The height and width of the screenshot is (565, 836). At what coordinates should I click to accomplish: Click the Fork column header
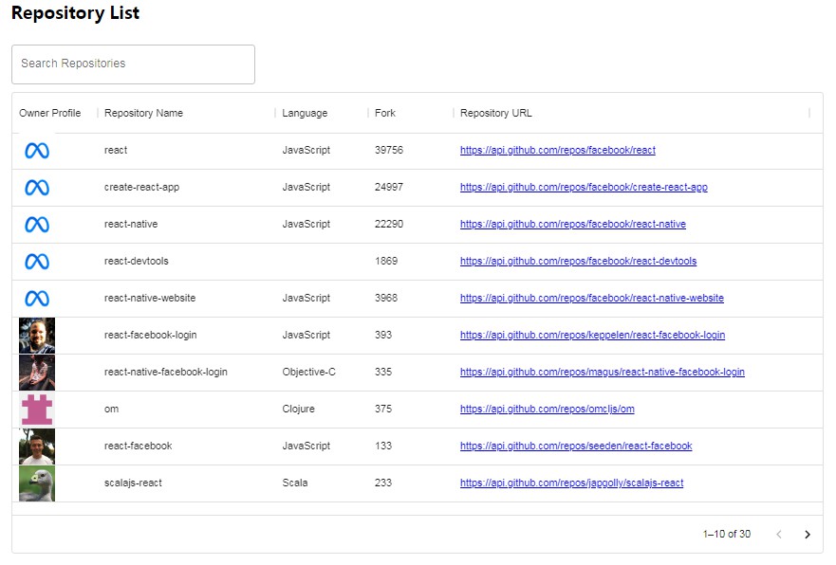(384, 113)
